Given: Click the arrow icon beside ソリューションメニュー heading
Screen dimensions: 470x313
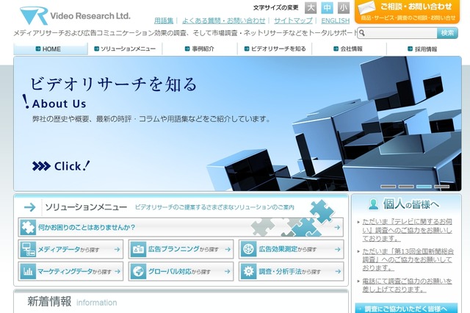Looking at the screenshot, I should pyautogui.click(x=29, y=207).
